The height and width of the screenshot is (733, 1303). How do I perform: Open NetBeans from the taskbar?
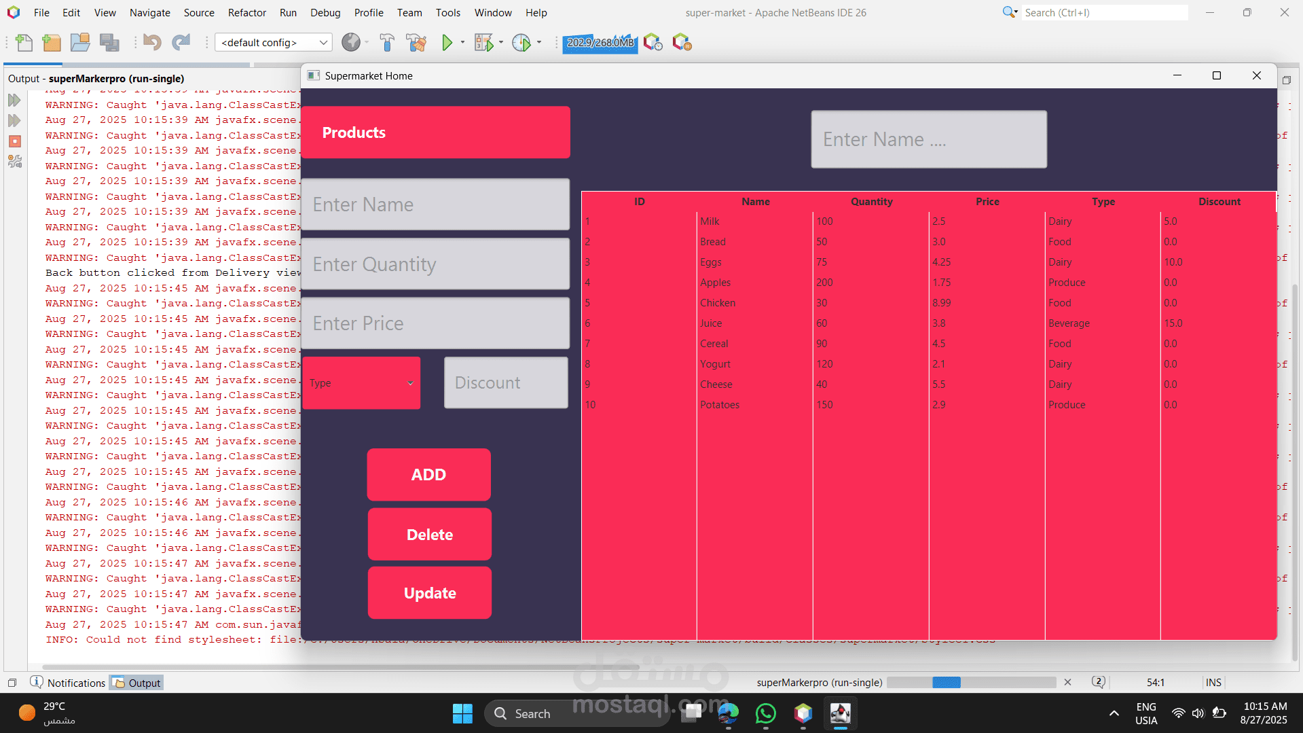[803, 713]
